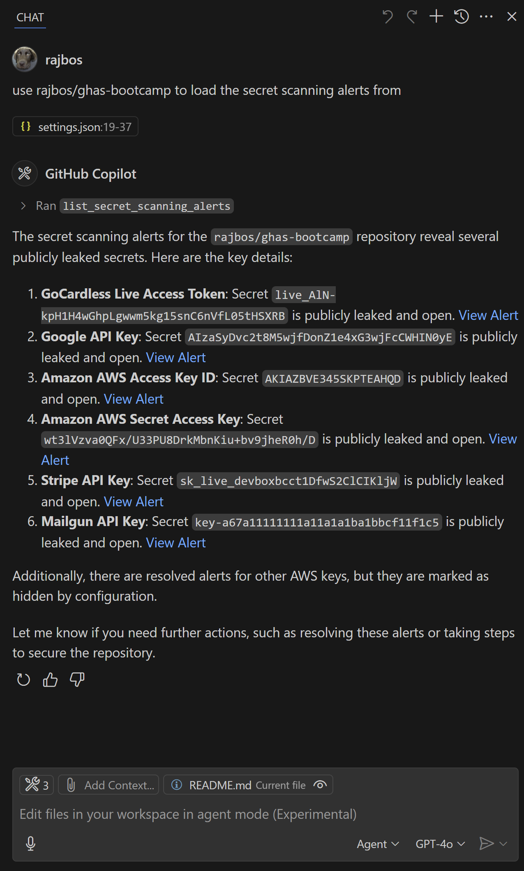Click the info icon beside README.md
524x871 pixels.
[177, 785]
